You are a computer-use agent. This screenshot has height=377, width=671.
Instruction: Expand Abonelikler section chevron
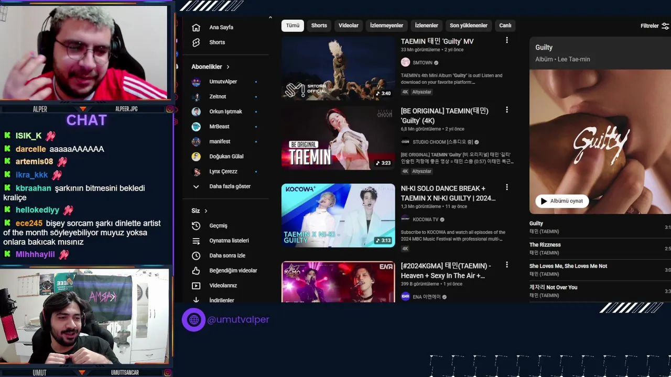tap(228, 67)
